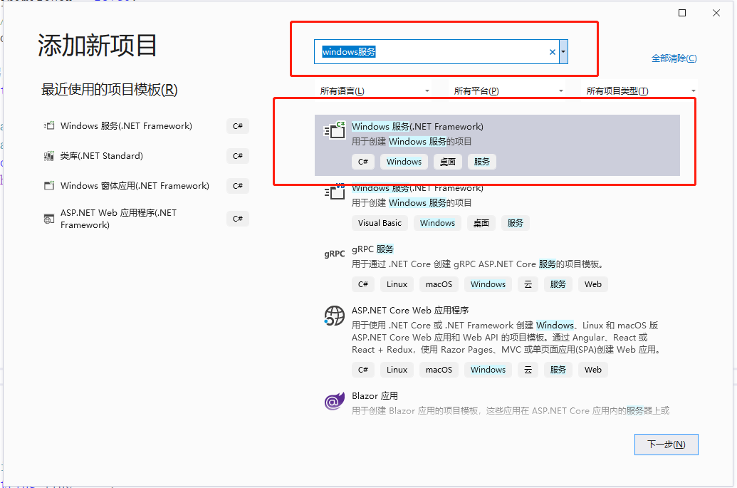Open the search history dropdown arrow
This screenshot has width=737, height=488.
563,52
